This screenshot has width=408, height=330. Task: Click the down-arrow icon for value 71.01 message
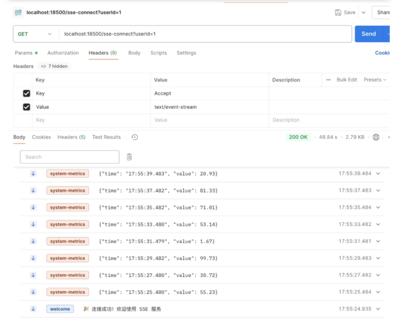click(33, 208)
